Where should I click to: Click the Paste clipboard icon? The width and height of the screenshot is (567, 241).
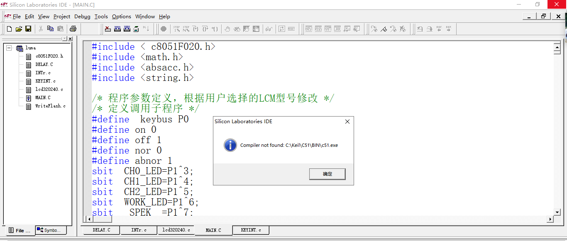tap(60, 29)
